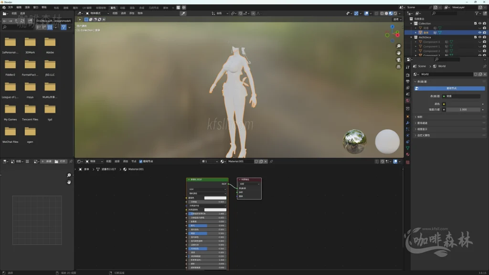Toggle perspective/orthographic grid icon in viewport
The width and height of the screenshot is (489, 275).
point(399,67)
